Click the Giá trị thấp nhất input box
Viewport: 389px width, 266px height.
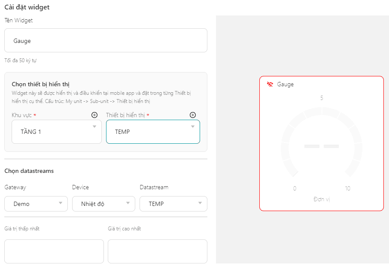point(54,251)
